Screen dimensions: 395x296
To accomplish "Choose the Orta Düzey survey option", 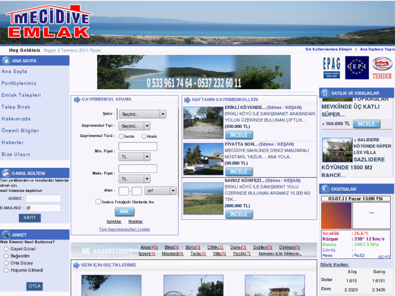I will click(x=7, y=263).
